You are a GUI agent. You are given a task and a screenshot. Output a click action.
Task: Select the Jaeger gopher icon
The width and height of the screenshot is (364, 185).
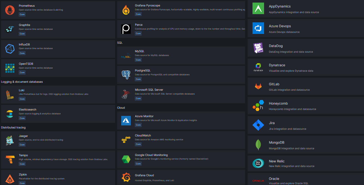coord(10,140)
